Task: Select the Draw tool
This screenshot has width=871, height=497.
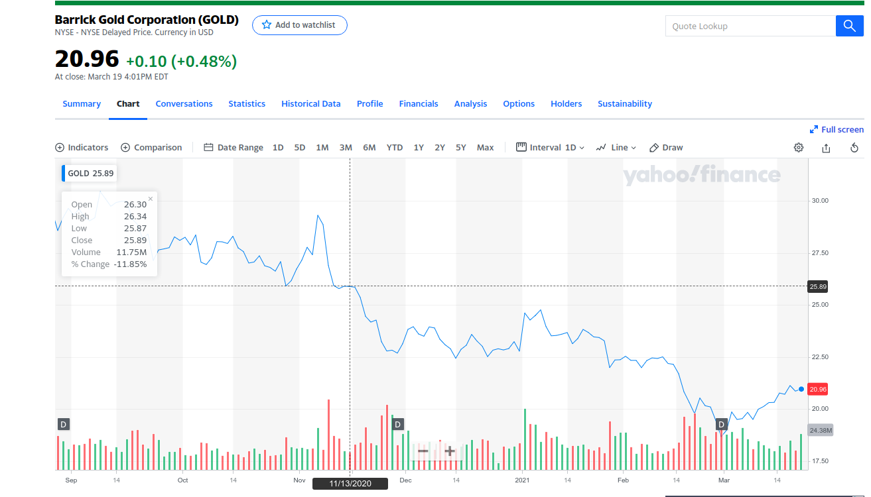Action: [665, 147]
